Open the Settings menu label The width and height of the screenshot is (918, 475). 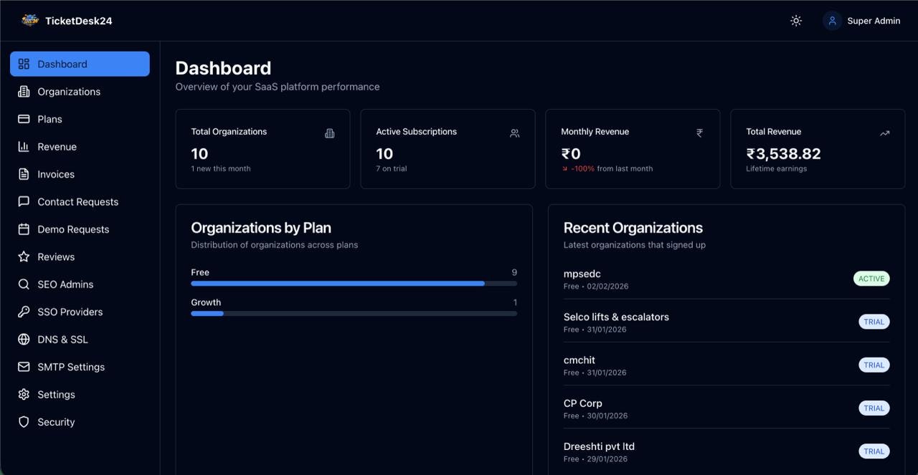point(56,395)
